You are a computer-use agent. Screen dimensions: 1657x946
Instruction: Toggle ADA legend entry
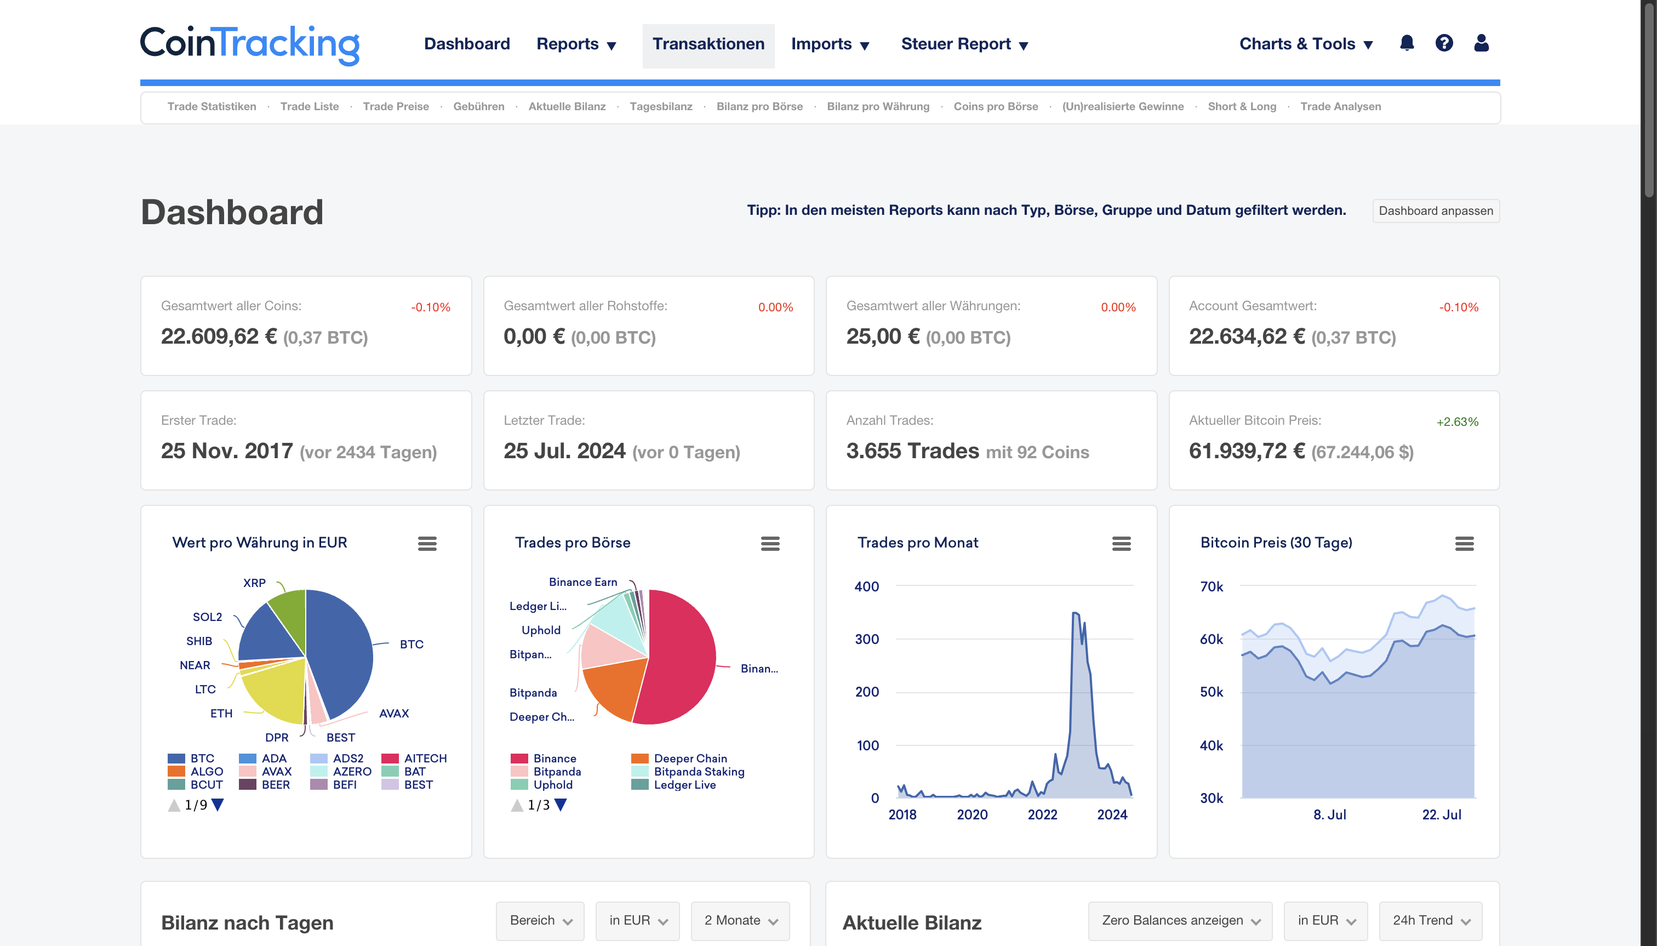[263, 758]
